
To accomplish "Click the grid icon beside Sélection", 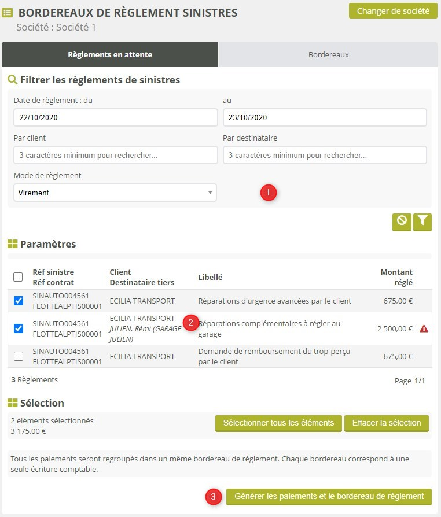I will point(12,403).
